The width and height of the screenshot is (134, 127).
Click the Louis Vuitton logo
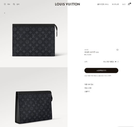[68, 4]
